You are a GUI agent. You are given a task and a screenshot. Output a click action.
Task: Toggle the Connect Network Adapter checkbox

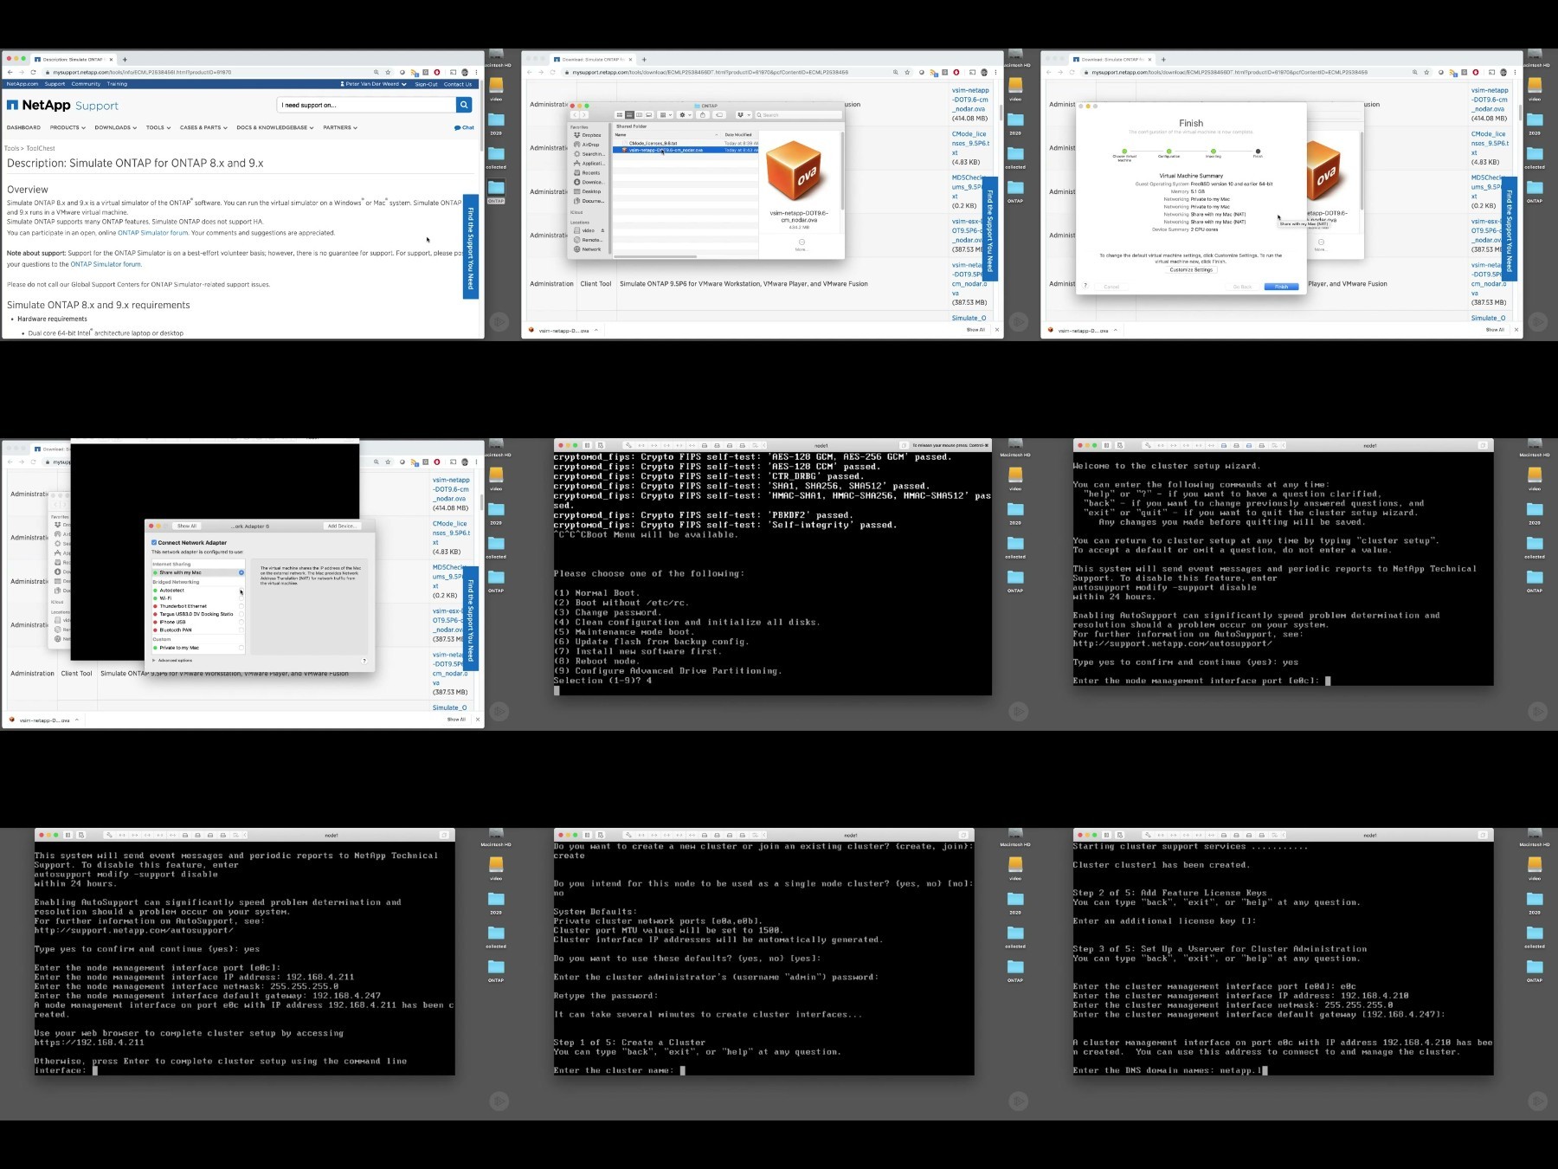tap(154, 543)
